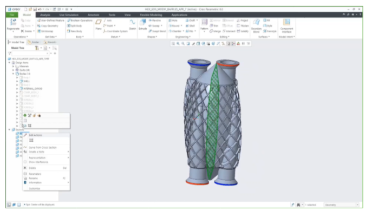Image resolution: width=365 pixels, height=211 pixels.
Task: Click the Regenerate icon
Action: [x=13, y=23]
